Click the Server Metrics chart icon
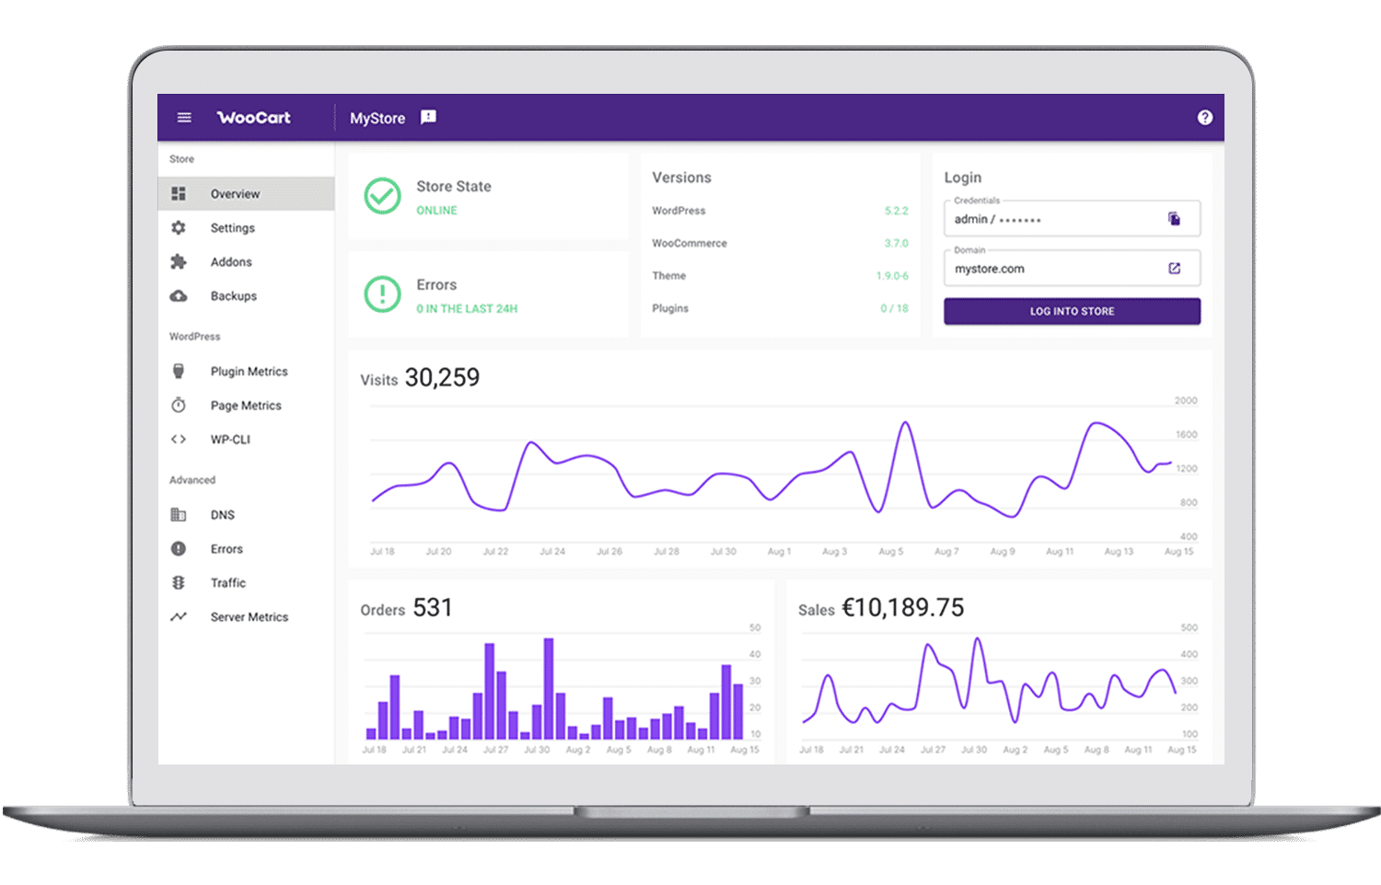This screenshot has height=885, width=1381. click(179, 616)
